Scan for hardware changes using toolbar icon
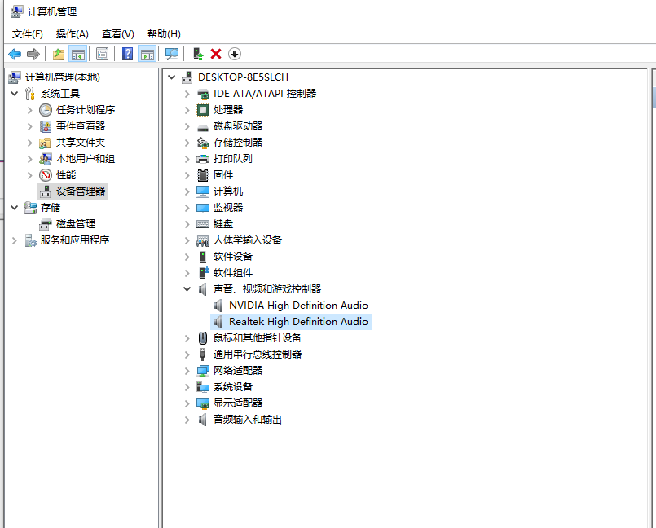The image size is (656, 528). pos(172,53)
